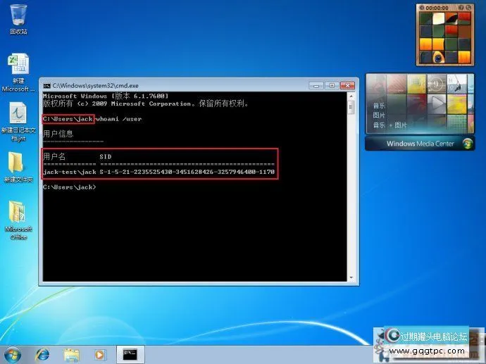This screenshot has height=364, width=486.
Task: Select 图片 in the Media Center gadget
Action: (379, 115)
